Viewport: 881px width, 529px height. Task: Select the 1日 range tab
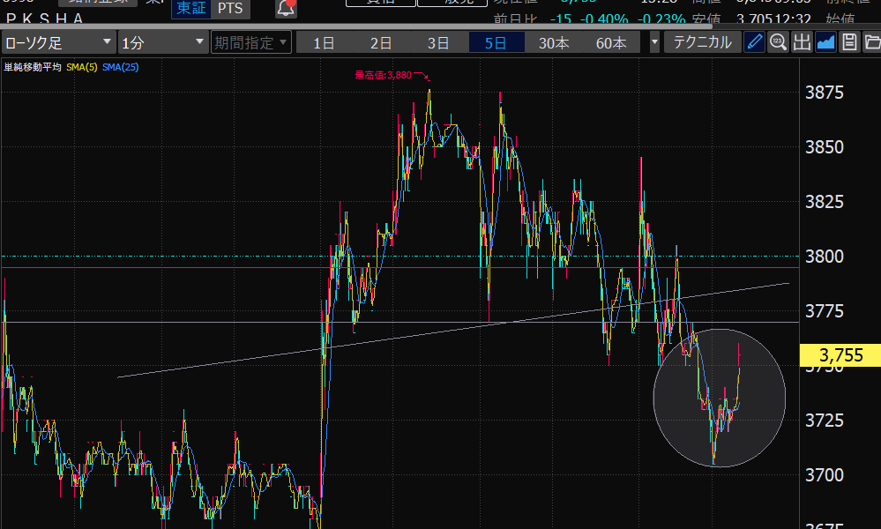324,42
